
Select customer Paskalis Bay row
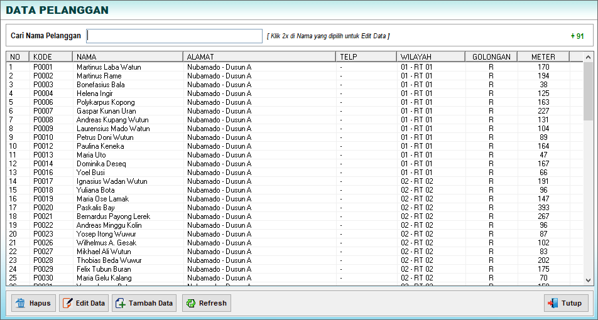click(x=95, y=208)
